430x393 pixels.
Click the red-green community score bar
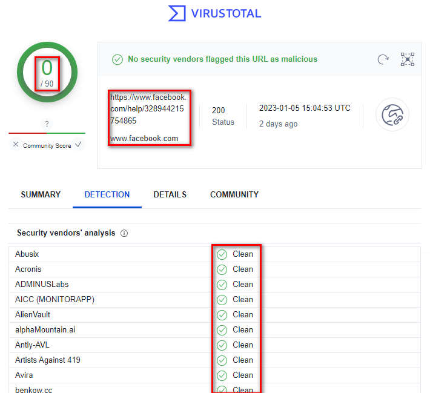(x=47, y=133)
